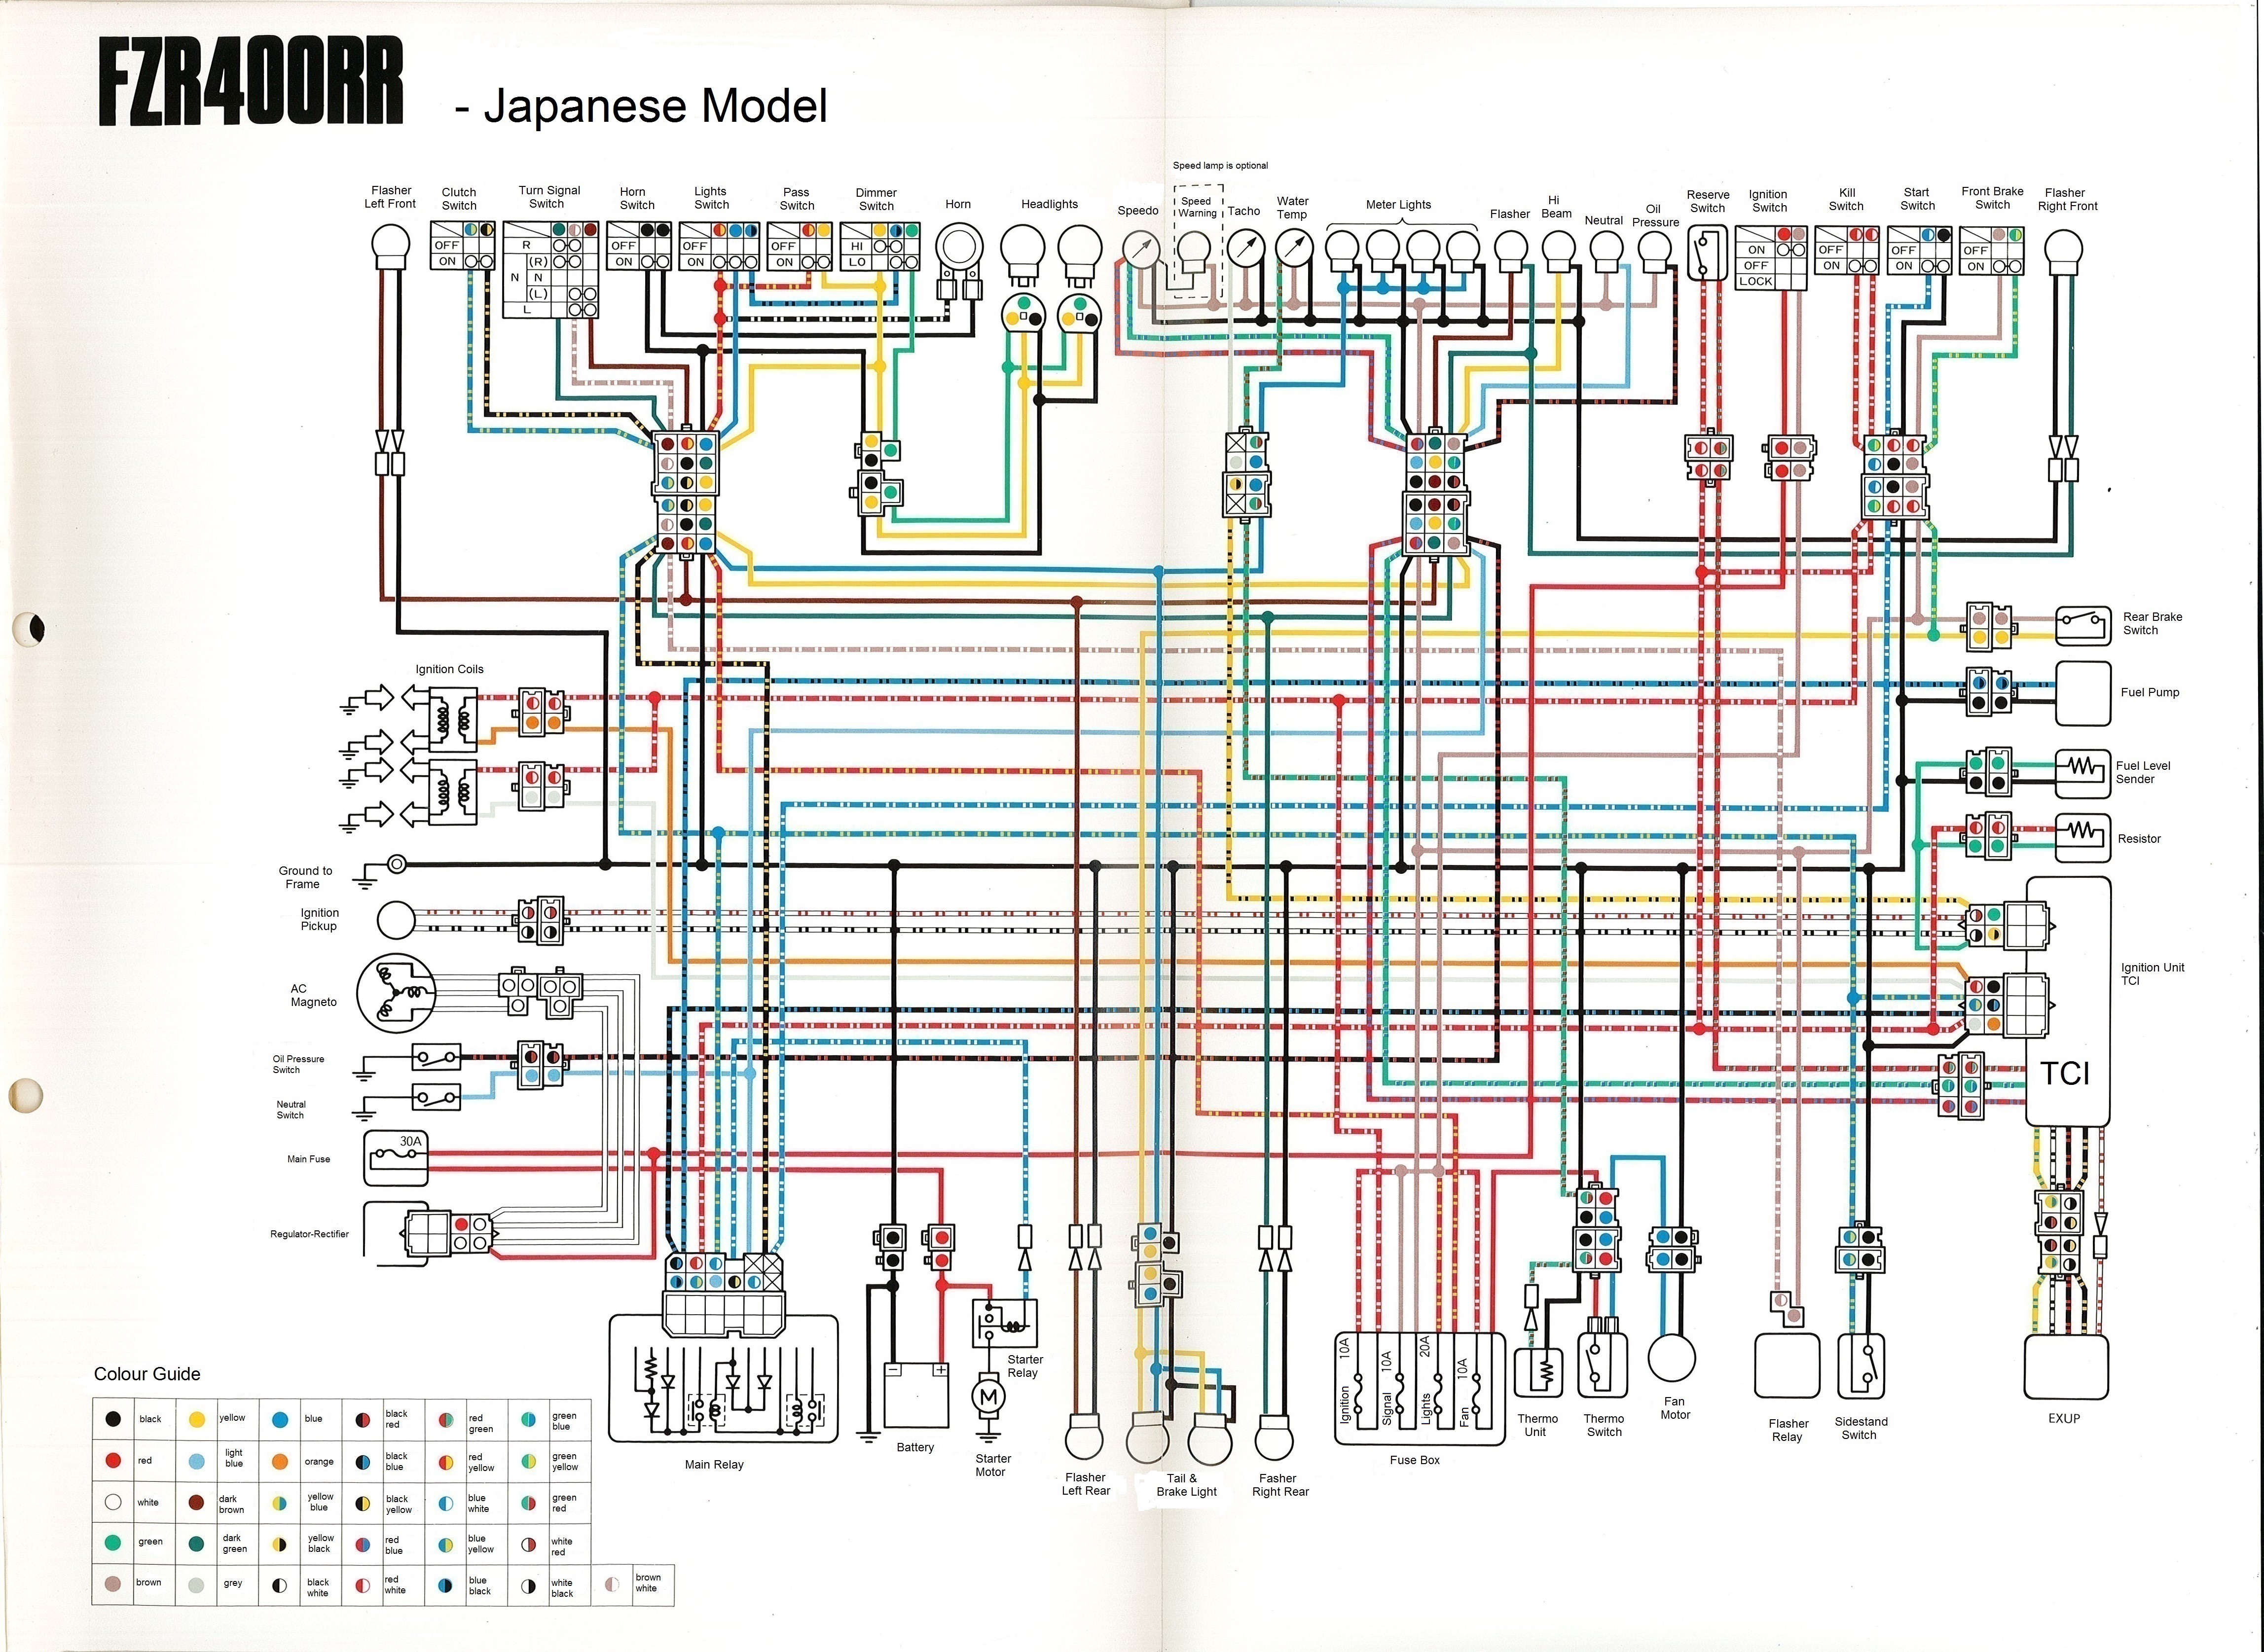Click the 30A Main Fuse symbol
The height and width of the screenshot is (1652, 2264).
[396, 1159]
